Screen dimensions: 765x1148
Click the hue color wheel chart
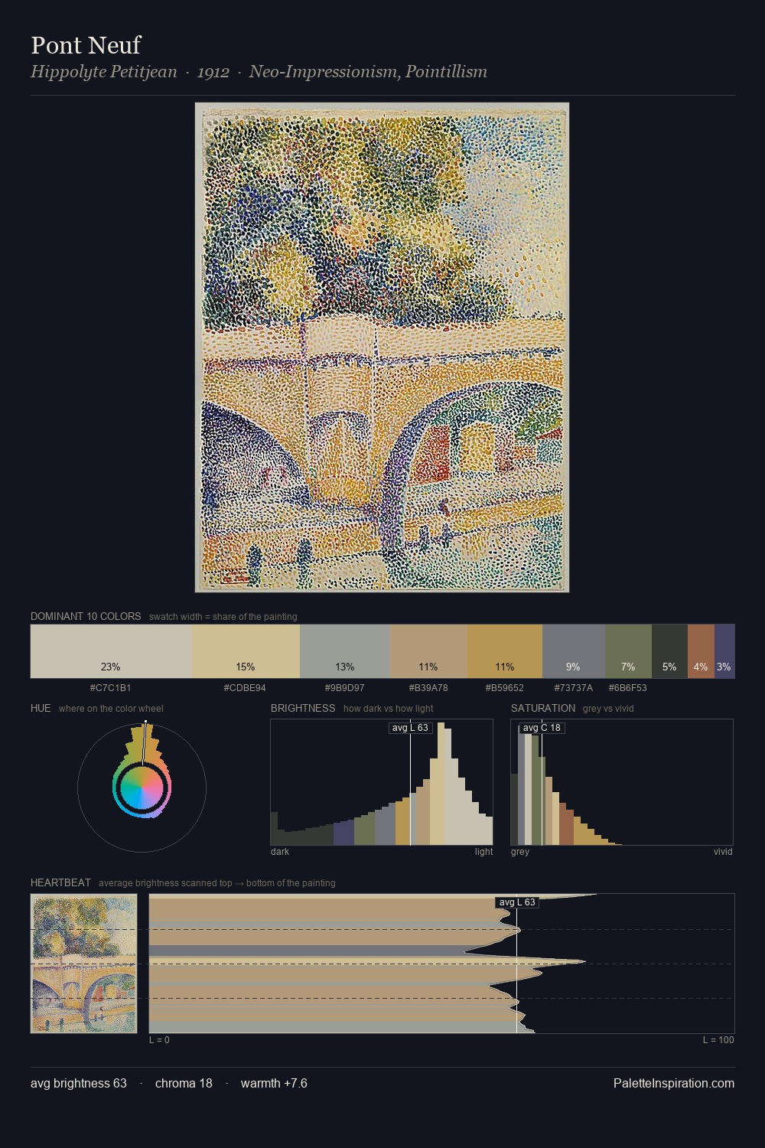(x=142, y=787)
